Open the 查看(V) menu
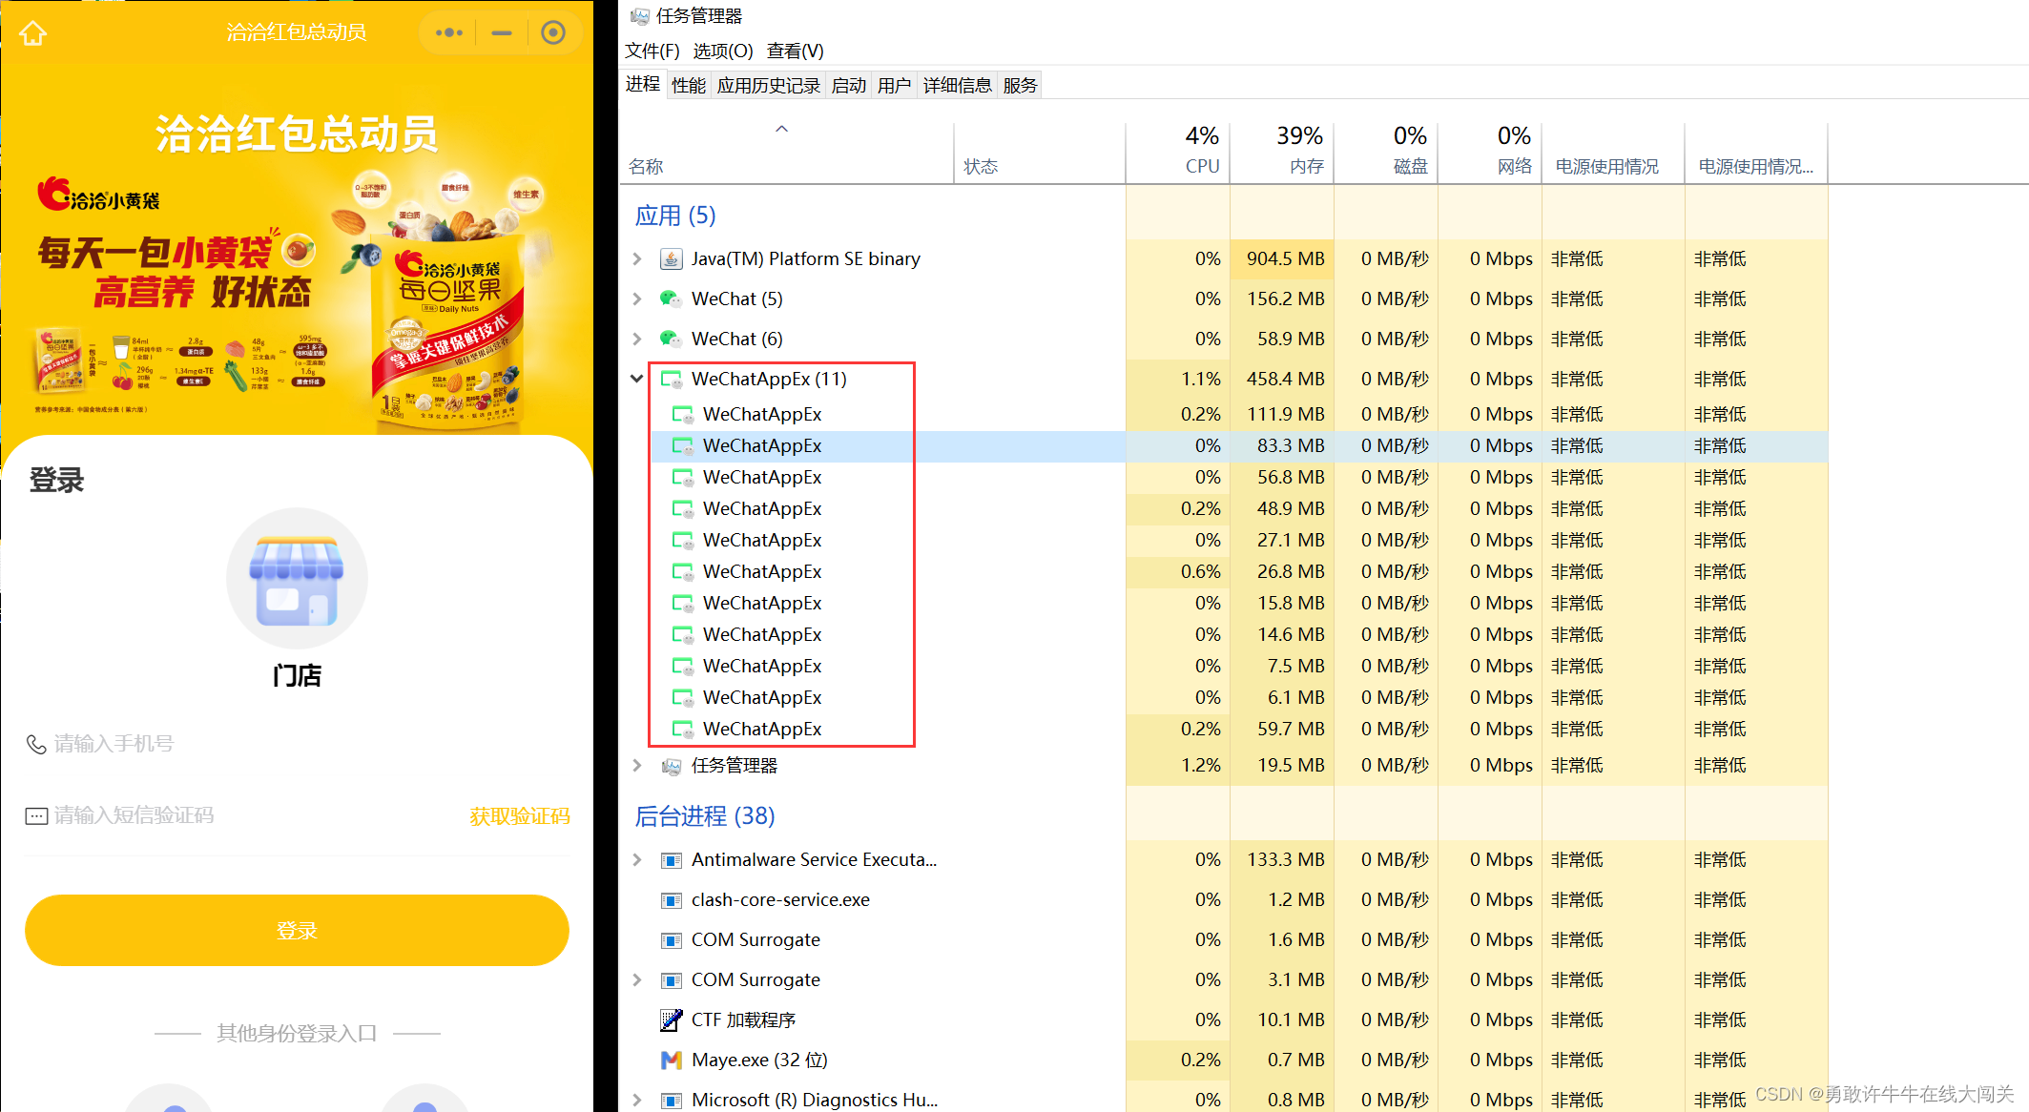Screen dimensions: 2029x1112 [x=796, y=51]
